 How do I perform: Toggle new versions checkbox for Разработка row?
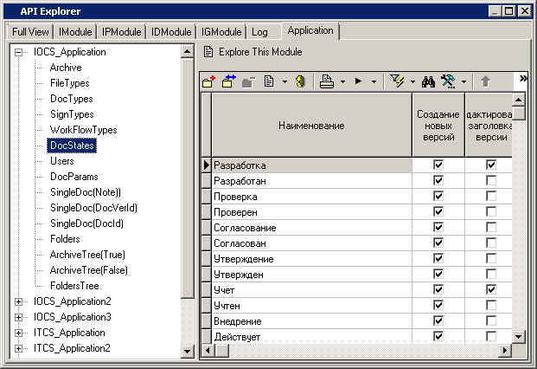438,165
